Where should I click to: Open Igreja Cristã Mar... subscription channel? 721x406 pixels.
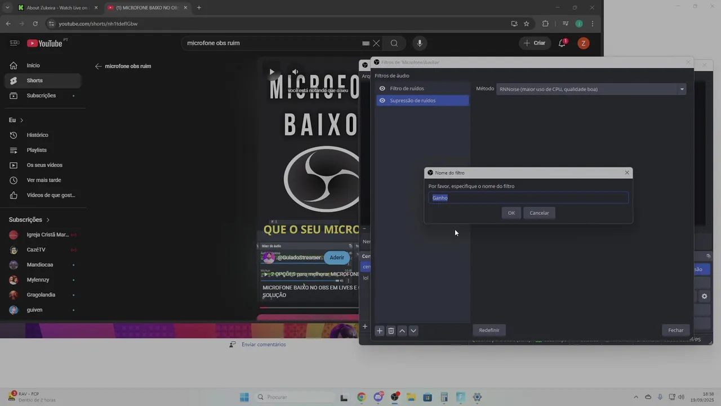(43, 235)
